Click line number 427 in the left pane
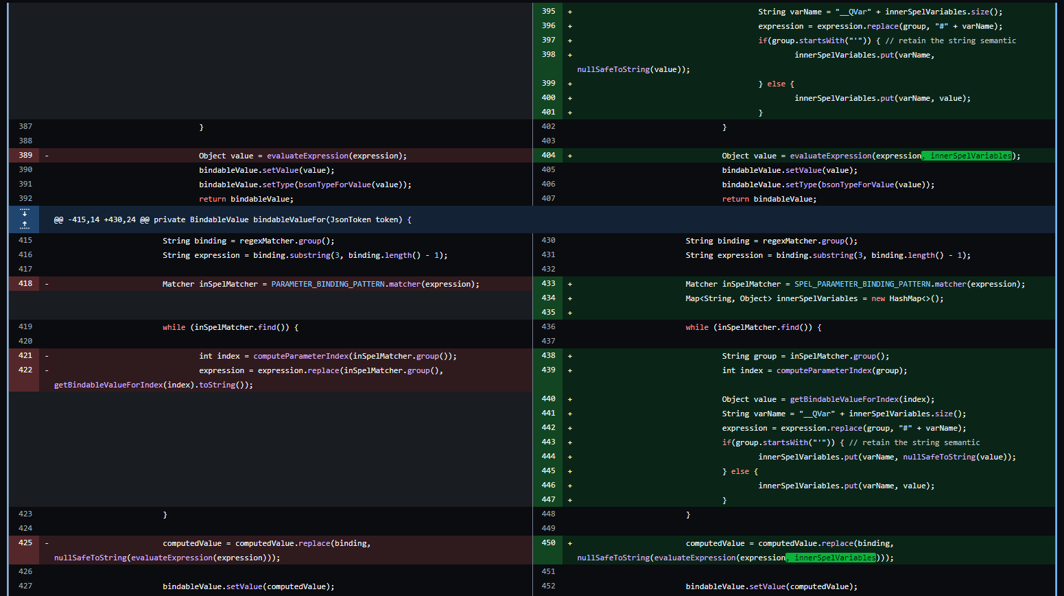The width and height of the screenshot is (1064, 596). click(x=25, y=586)
